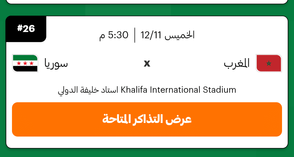Viewport: 294px width, 157px height.
Task: Click the match date "12/11"
Action: [x=151, y=35]
